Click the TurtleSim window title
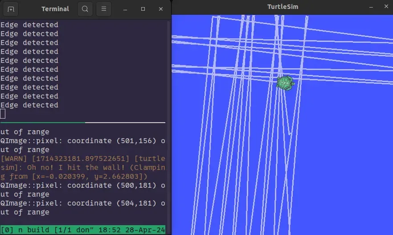The image size is (393, 235). [x=282, y=7]
